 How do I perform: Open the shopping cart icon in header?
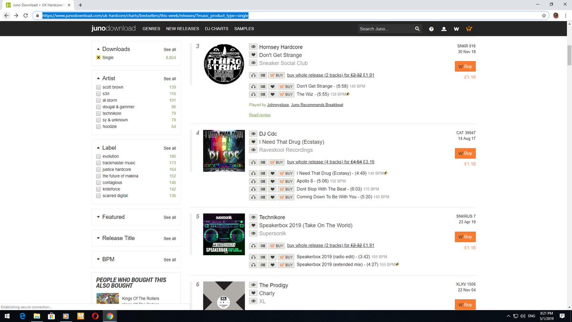469,29
